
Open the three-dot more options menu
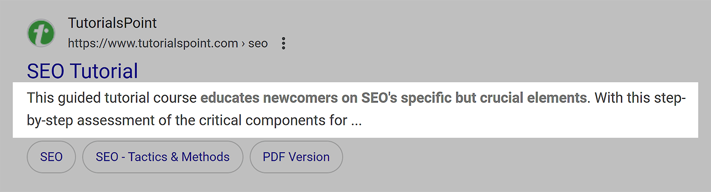coord(283,44)
